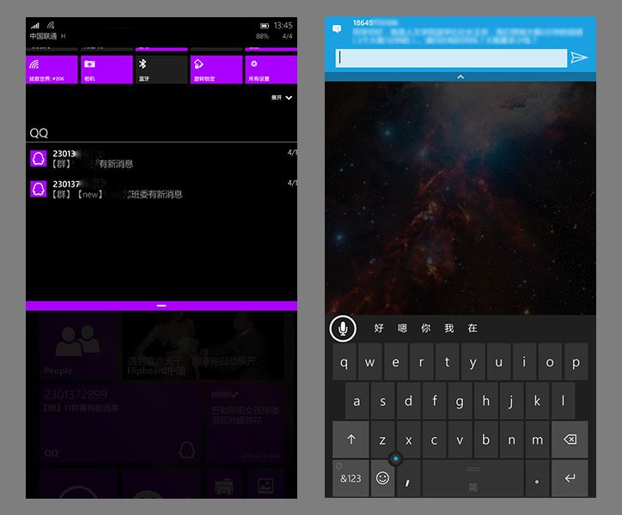Viewport: 622px width, 515px height.
Task: Tap the j key
Action: [x=512, y=401]
